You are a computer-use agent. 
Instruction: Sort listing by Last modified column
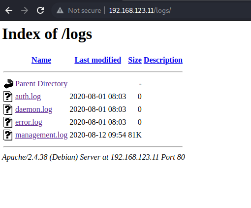pos(98,60)
